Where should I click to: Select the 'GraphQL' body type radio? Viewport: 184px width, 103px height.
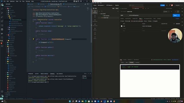coord(153,21)
